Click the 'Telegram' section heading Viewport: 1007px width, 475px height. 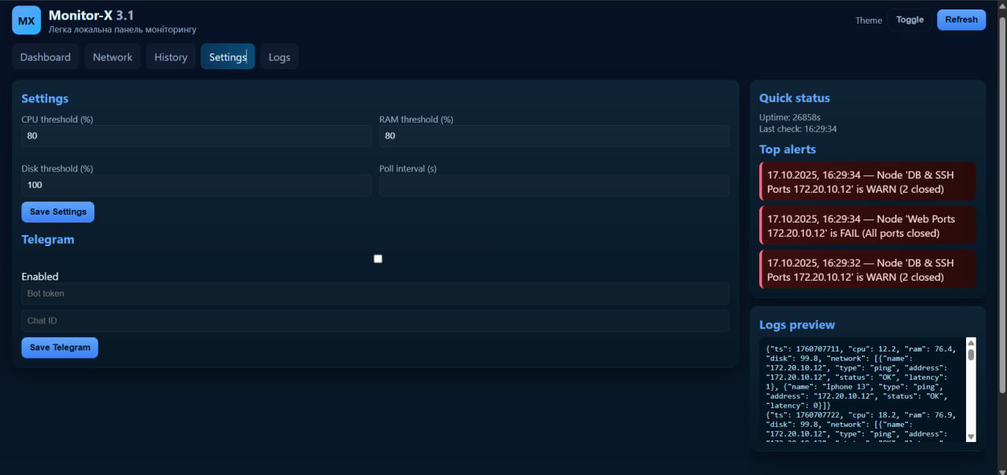[48, 240]
